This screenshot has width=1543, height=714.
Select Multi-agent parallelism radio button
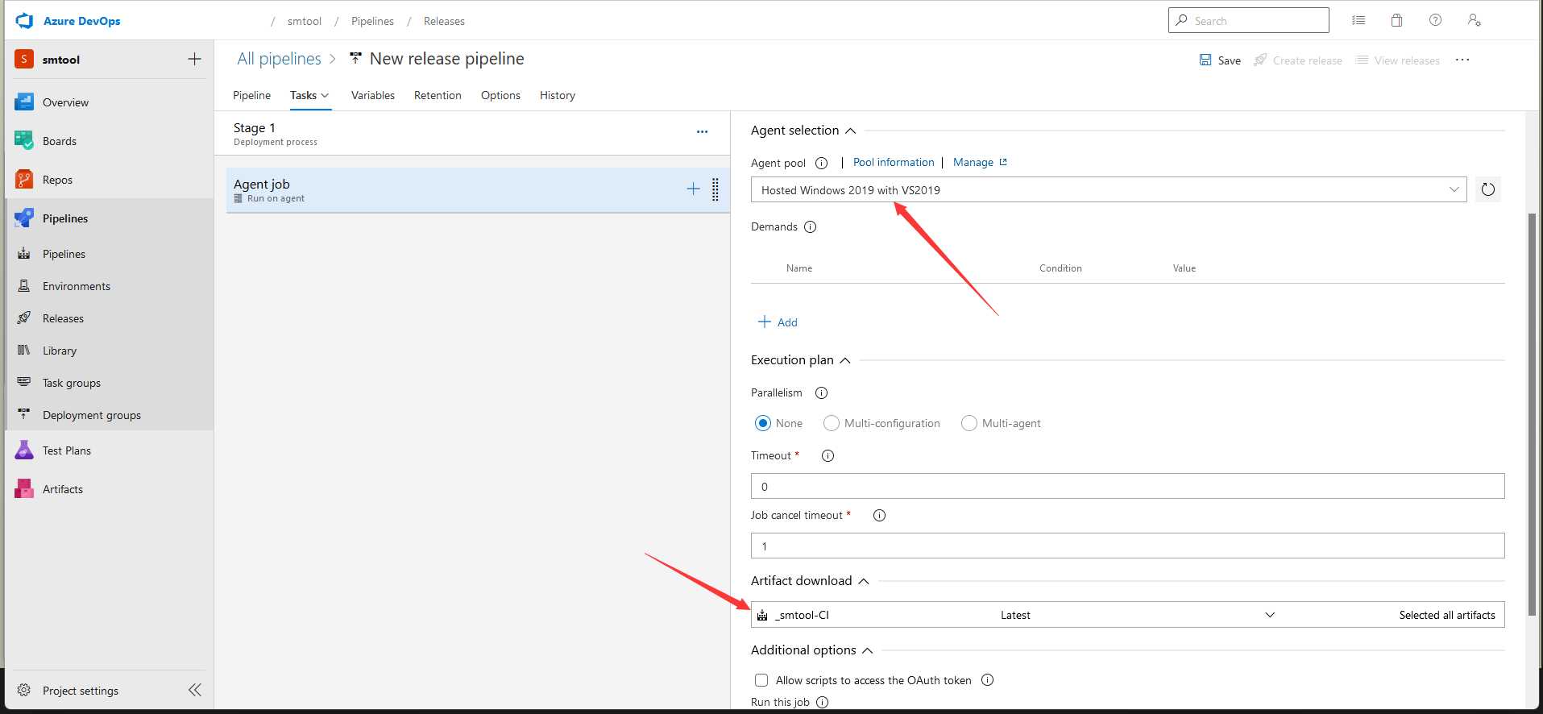pyautogui.click(x=969, y=423)
